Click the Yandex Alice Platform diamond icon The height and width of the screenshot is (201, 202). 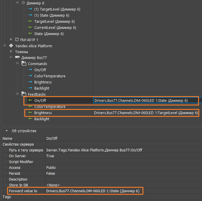coord(11,46)
